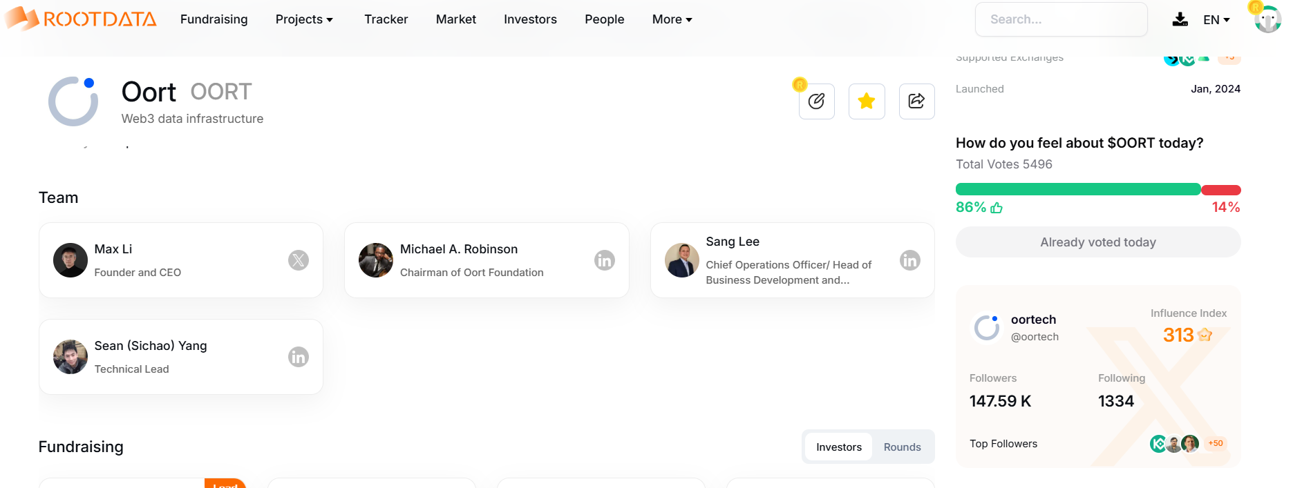Click the edit/feedback pencil icon for Oort
The image size is (1293, 488).
click(x=816, y=101)
